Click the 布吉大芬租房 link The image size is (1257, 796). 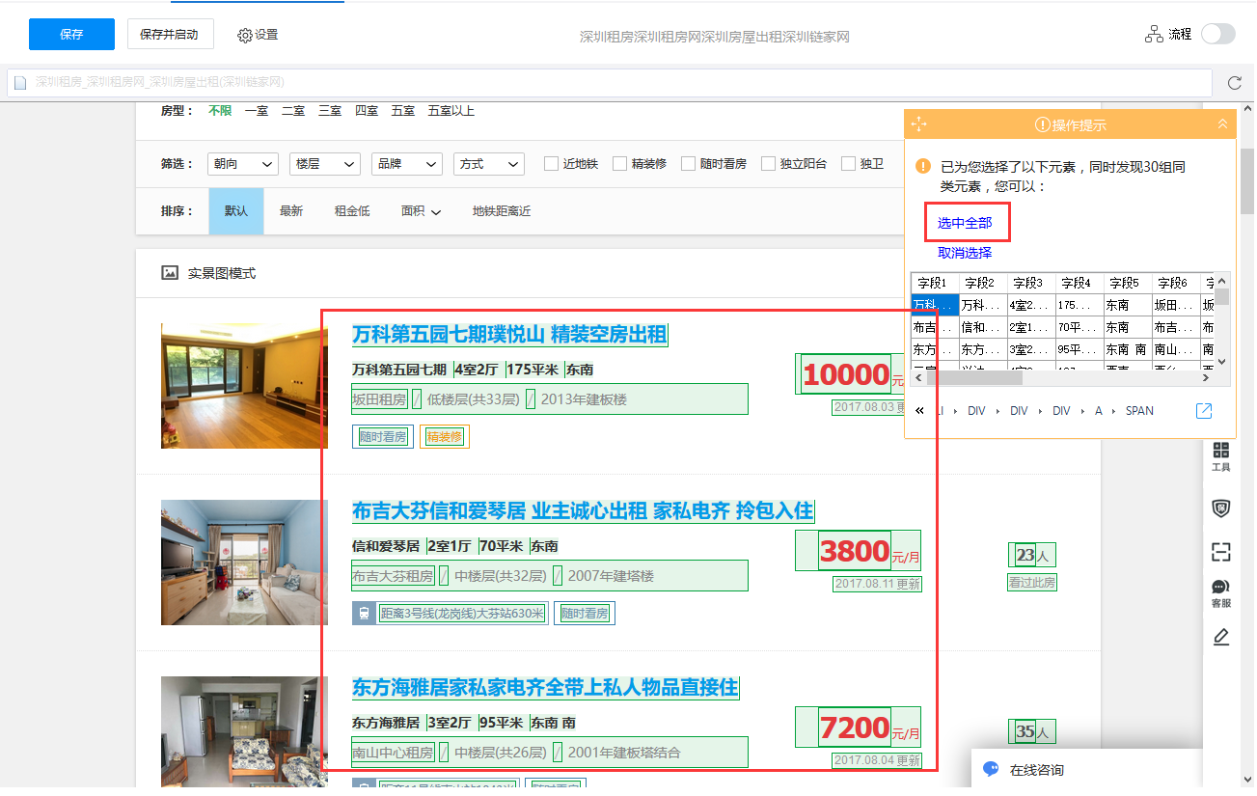pos(393,576)
